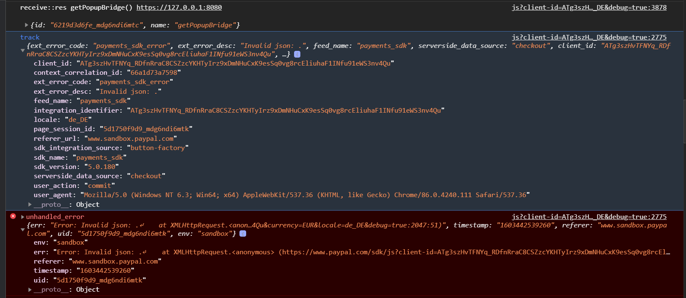686x298 pixels.
Task: Click the 'unhandled_error' label
Action: pos(55,217)
